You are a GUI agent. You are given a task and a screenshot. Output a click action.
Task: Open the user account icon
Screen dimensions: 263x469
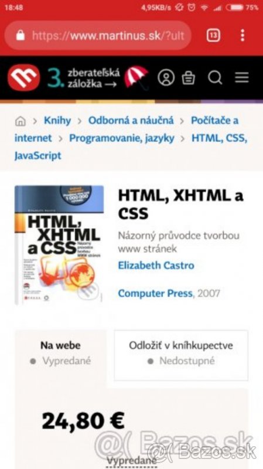[166, 78]
